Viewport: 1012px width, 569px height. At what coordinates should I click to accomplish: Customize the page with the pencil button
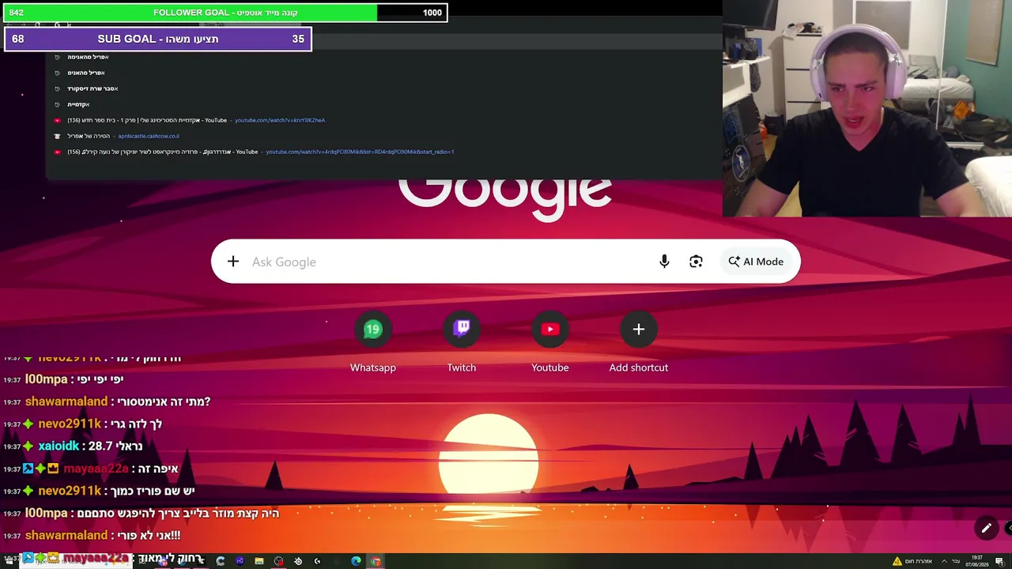click(x=987, y=528)
